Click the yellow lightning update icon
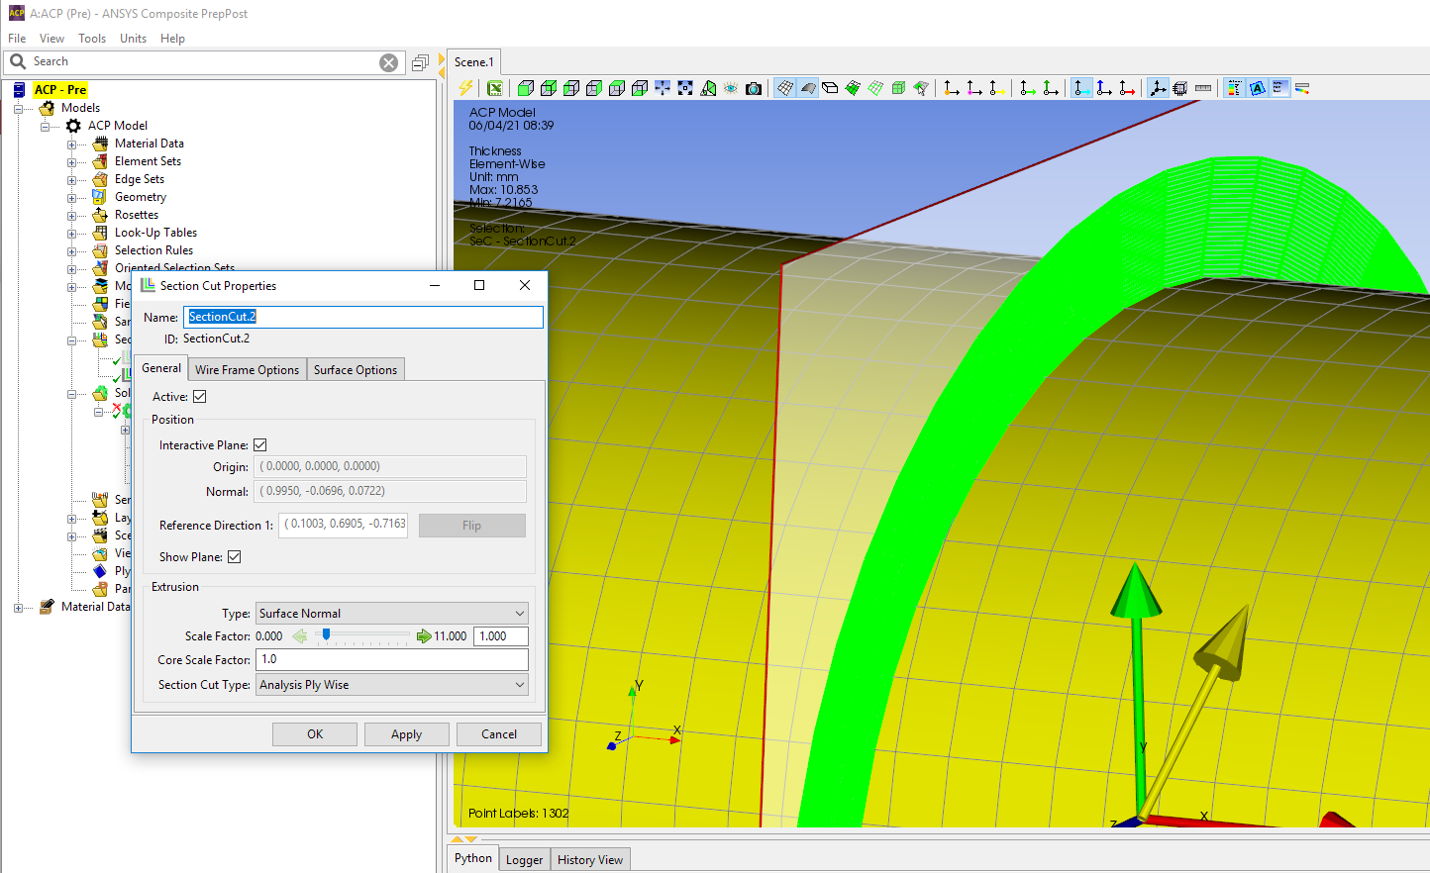The width and height of the screenshot is (1430, 873). point(465,88)
